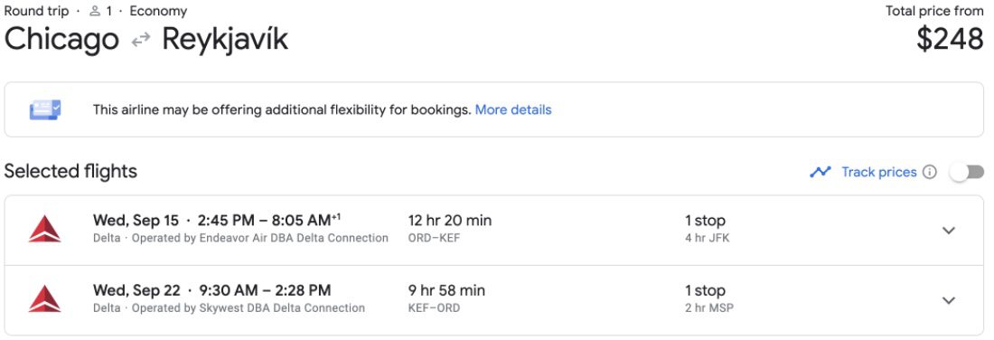Screen dimensions: 994x340
Task: Click 'Operated by Skywest DBA Delta Connection'
Action: [x=248, y=307]
